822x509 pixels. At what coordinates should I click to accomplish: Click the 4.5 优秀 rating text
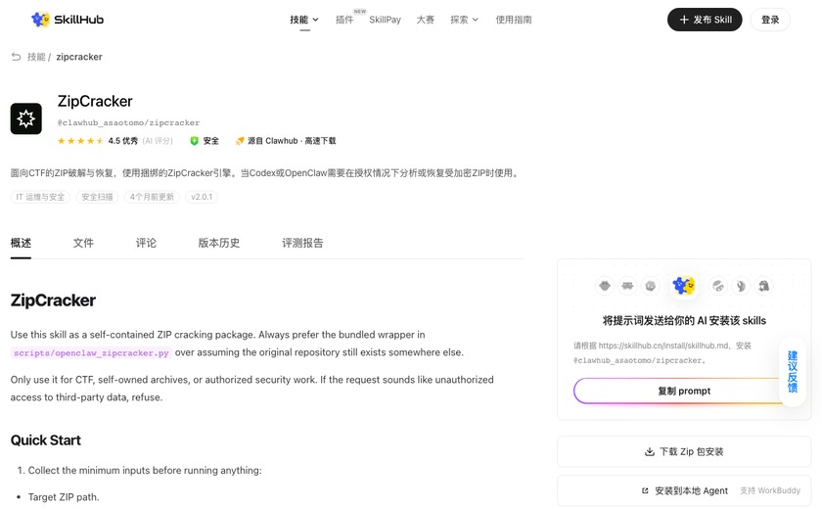click(123, 141)
